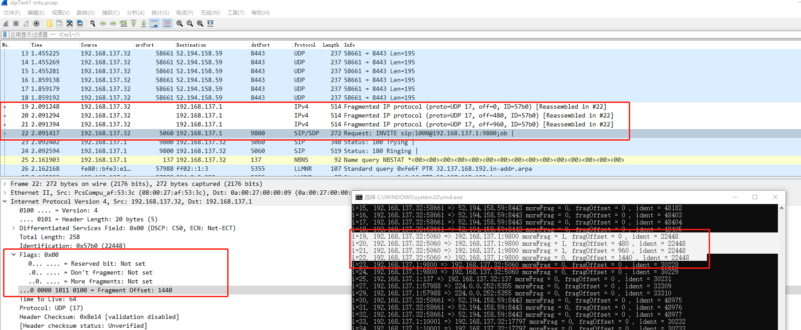Select Identification: 0x57b0 line
Screen dimensions: 801x330
point(72,246)
